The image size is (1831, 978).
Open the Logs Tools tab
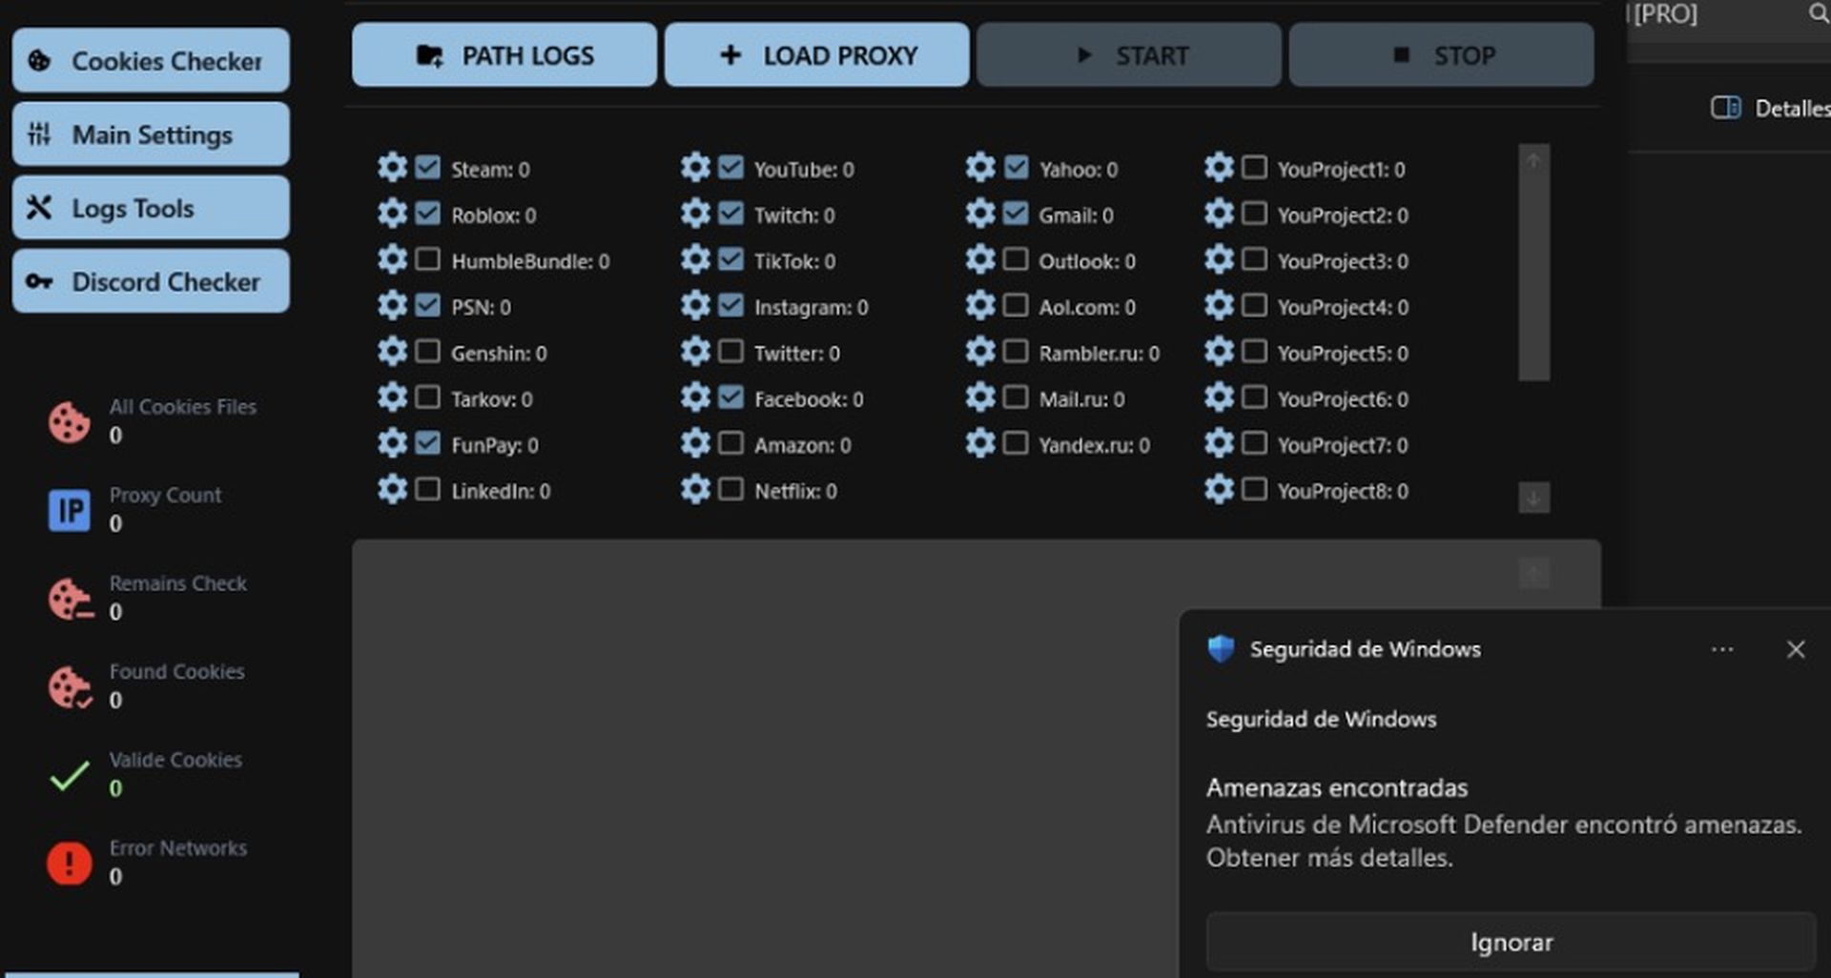pyautogui.click(x=151, y=208)
